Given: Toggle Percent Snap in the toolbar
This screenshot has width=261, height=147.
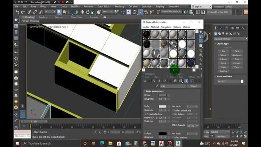Looking at the screenshot, I should [146, 12].
